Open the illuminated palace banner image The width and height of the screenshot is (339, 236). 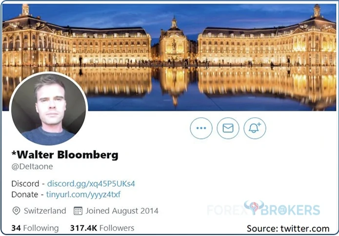169,57
